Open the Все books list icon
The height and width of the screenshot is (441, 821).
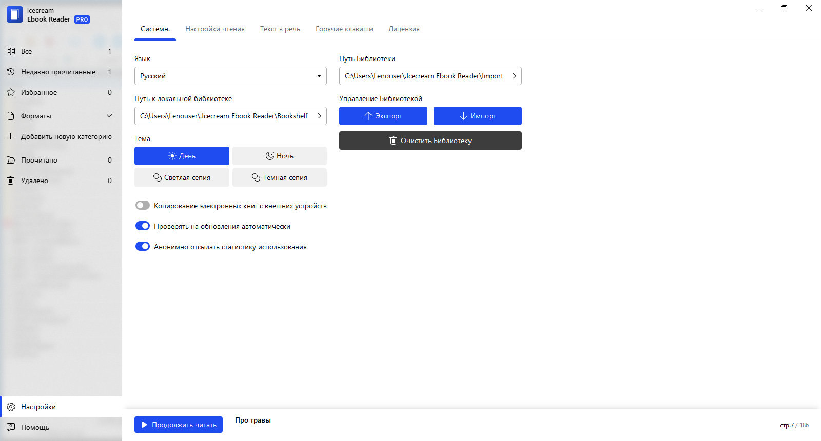coord(11,51)
